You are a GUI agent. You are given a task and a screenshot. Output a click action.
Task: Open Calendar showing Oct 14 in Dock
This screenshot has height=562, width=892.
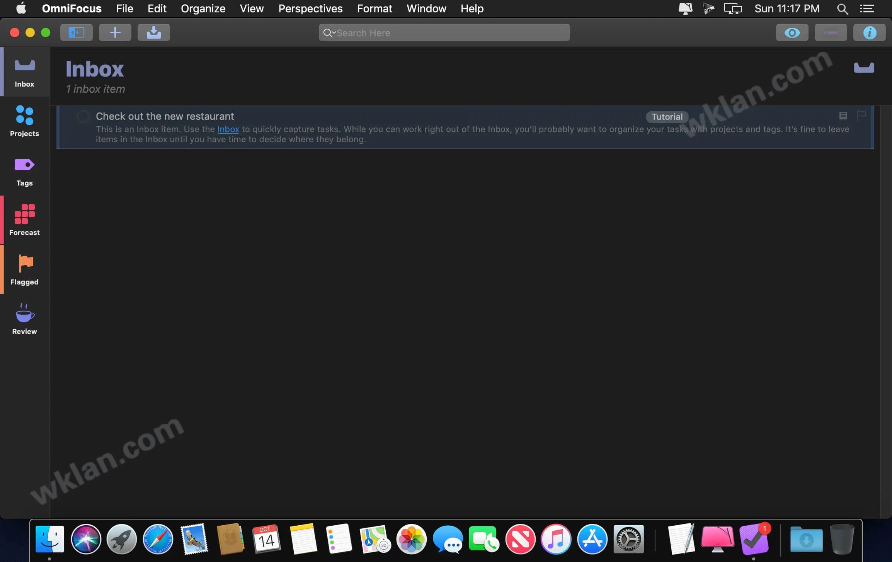(x=266, y=539)
